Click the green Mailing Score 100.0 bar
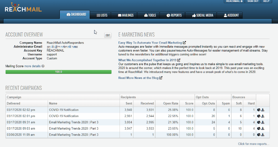Viewport: 278px width, 147px height. pos(58,72)
